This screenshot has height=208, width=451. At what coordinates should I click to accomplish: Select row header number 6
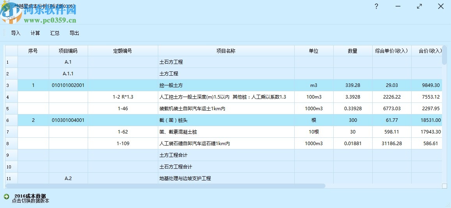12,120
